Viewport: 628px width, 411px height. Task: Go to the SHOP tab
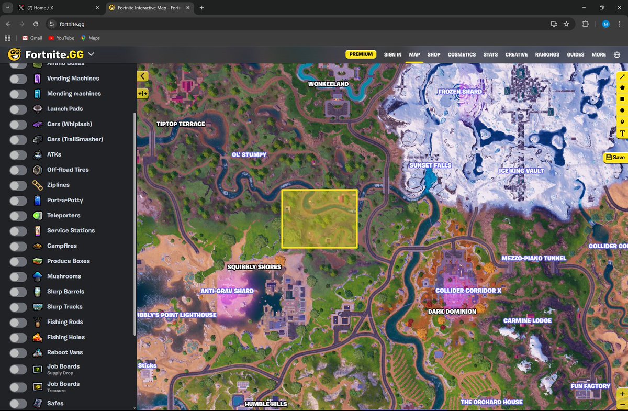pyautogui.click(x=434, y=54)
